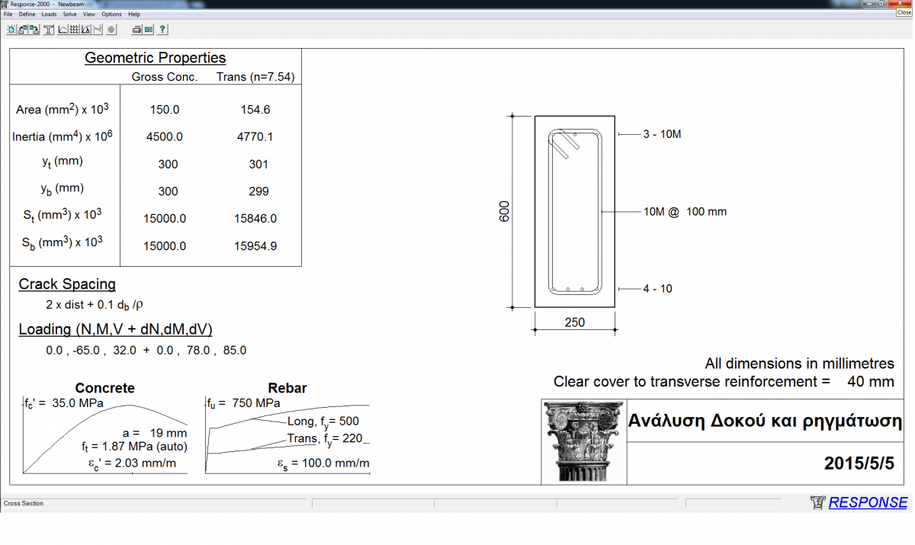Click the Corinthian column capital image
The width and height of the screenshot is (915, 545).
(x=584, y=442)
